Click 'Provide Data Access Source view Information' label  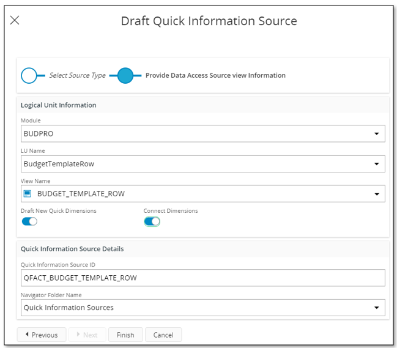[x=215, y=75]
